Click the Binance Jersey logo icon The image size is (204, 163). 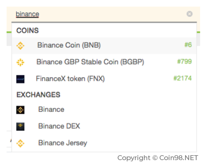[x=21, y=143]
